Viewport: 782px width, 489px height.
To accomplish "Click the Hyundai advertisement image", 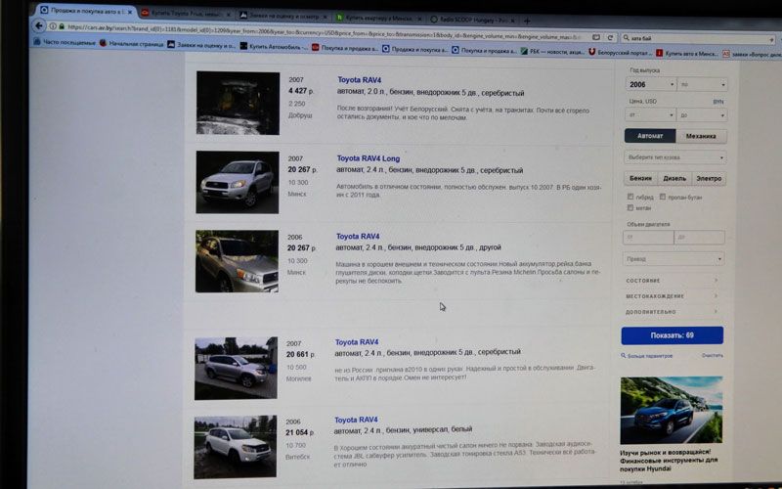I will click(672, 410).
